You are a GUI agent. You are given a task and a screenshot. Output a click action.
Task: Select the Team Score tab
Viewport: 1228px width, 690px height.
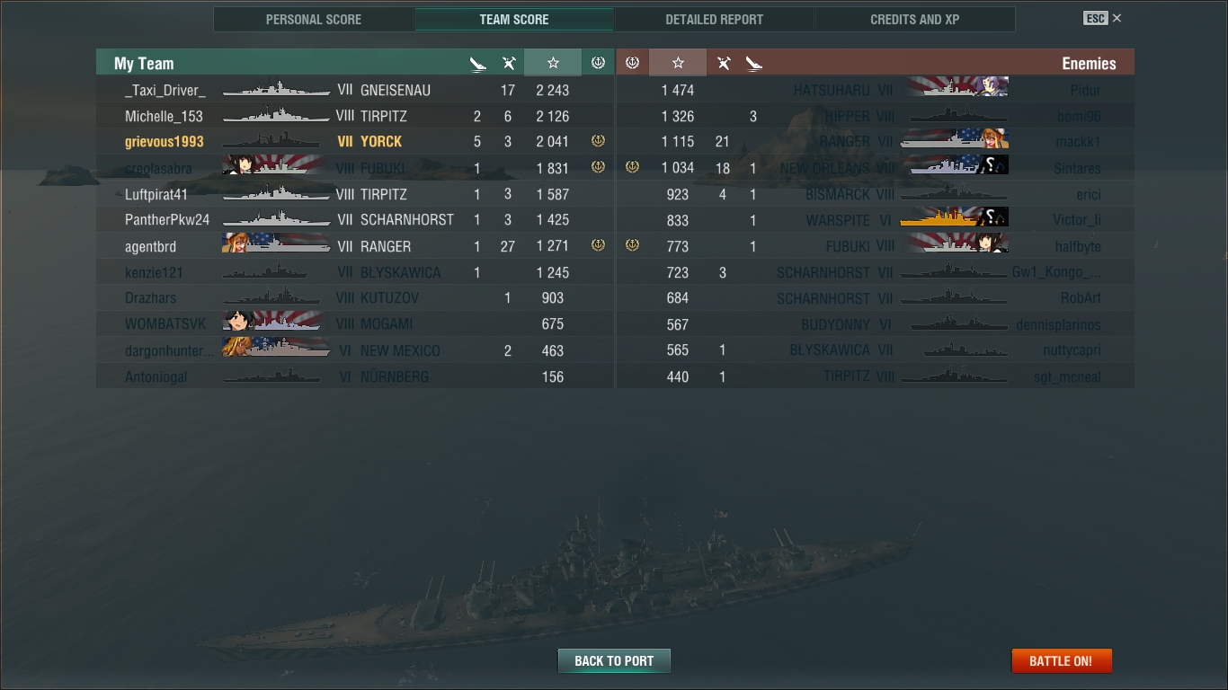tap(514, 20)
